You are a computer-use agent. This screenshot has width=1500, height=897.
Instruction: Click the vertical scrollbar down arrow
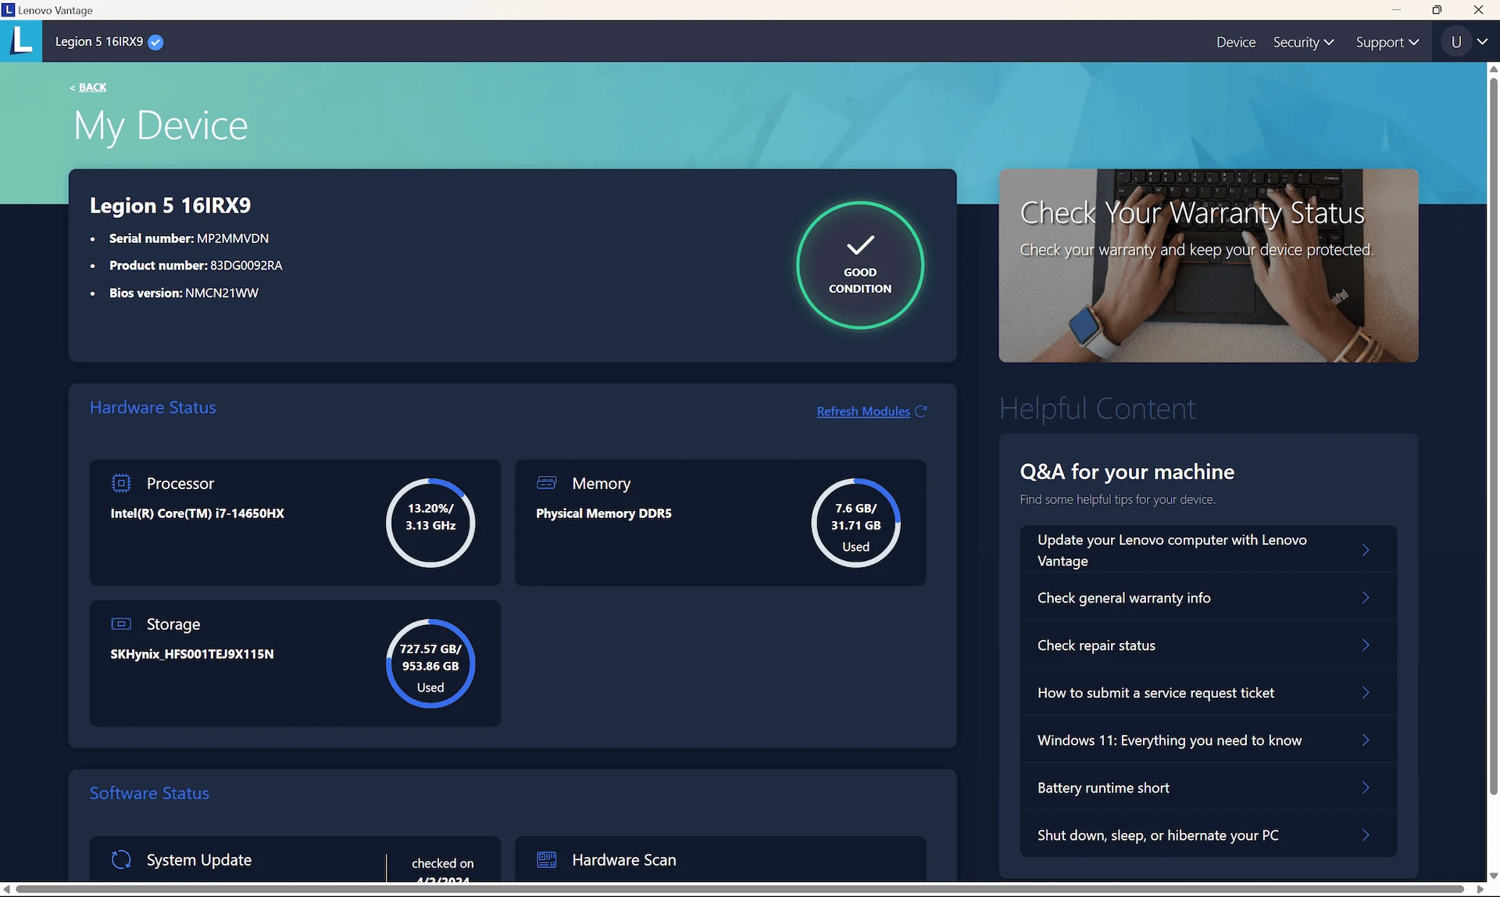pos(1493,876)
